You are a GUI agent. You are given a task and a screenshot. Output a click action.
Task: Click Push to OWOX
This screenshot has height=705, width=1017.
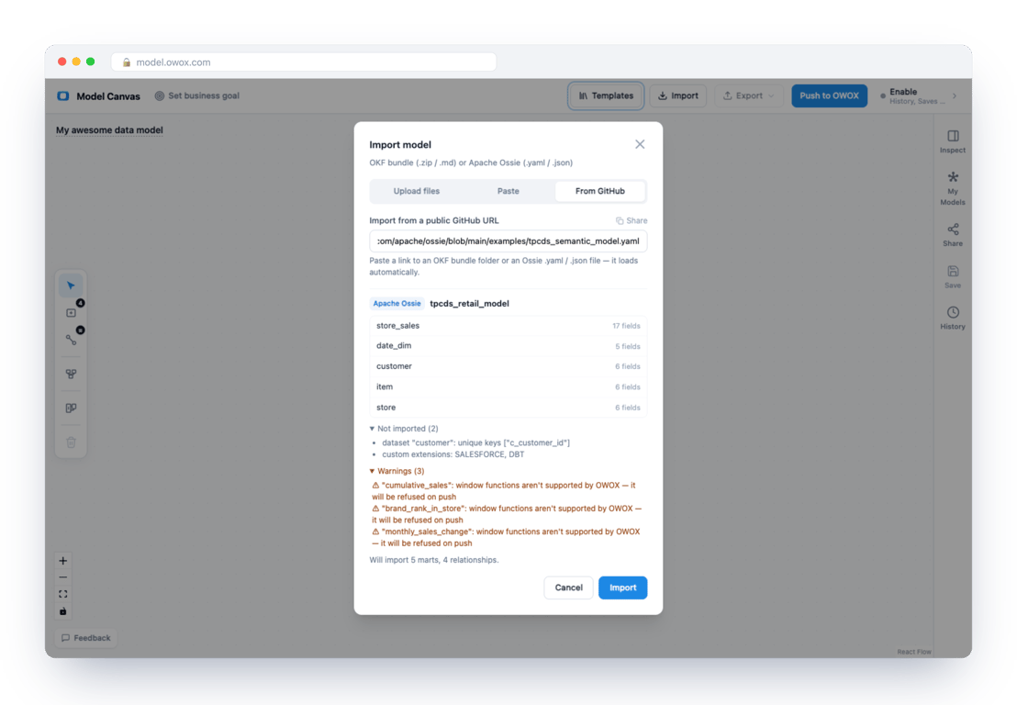click(829, 95)
